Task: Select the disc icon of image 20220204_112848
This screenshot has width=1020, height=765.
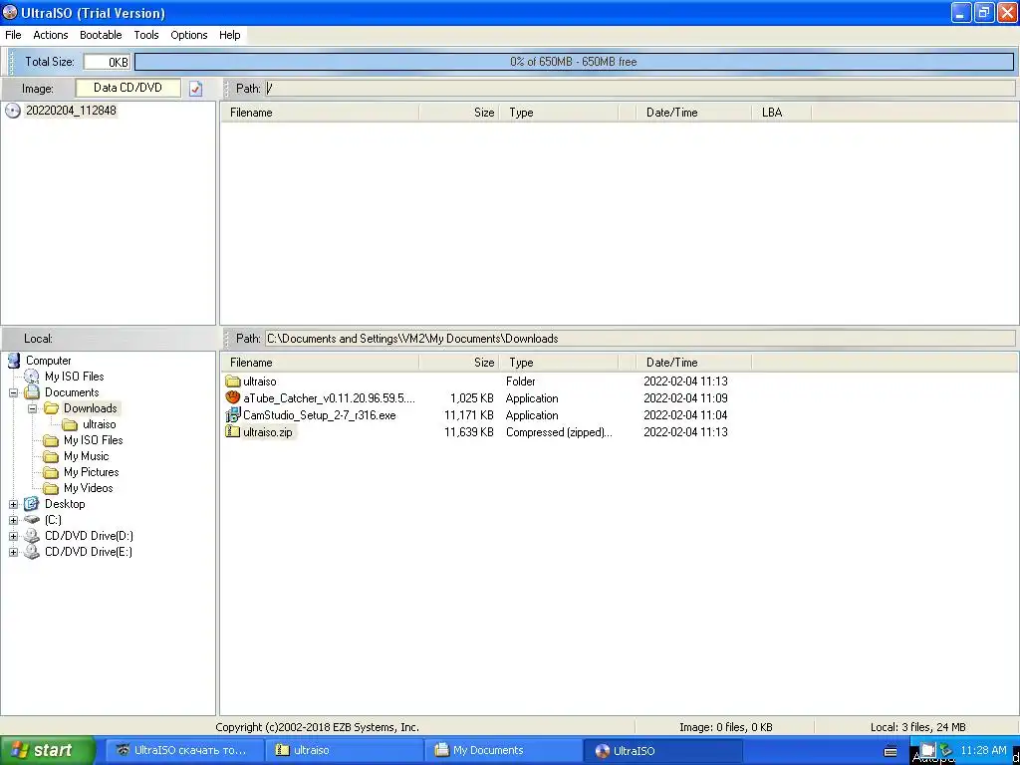Action: tap(12, 111)
